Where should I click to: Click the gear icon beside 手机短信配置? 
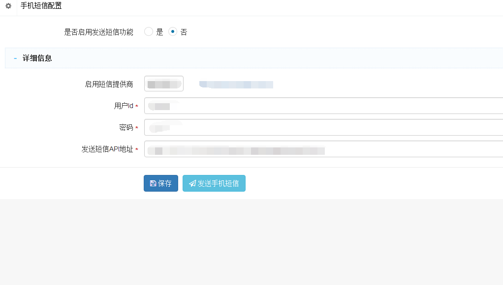[x=8, y=6]
